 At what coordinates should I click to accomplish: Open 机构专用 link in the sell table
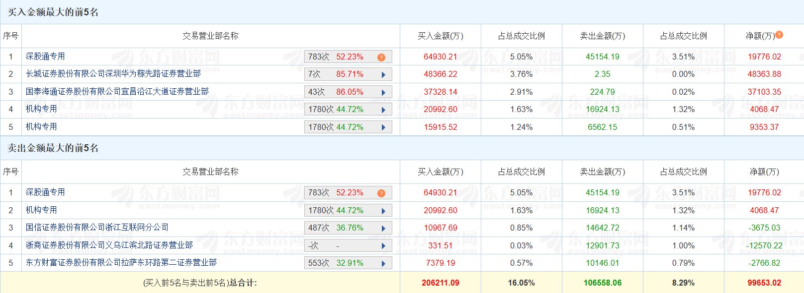click(41, 210)
